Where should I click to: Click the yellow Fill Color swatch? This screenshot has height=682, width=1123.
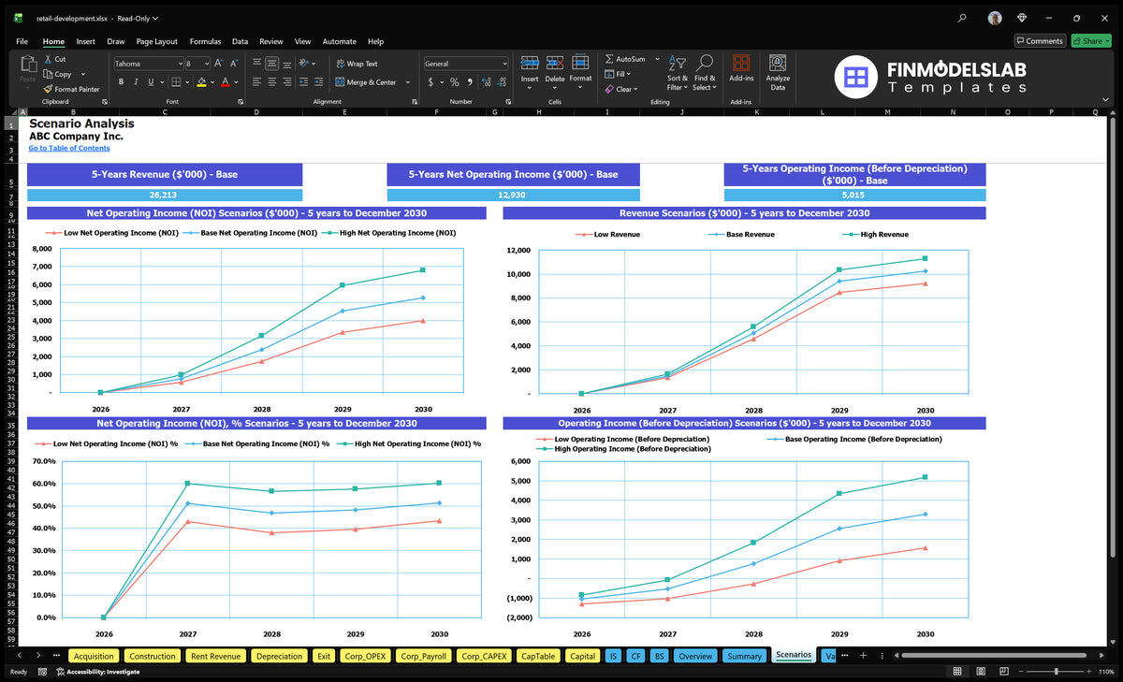point(201,82)
